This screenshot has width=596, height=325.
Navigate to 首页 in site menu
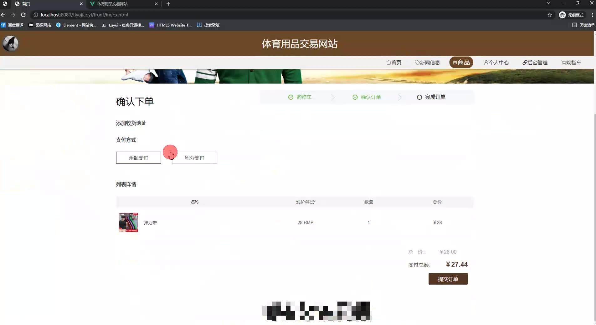point(394,62)
